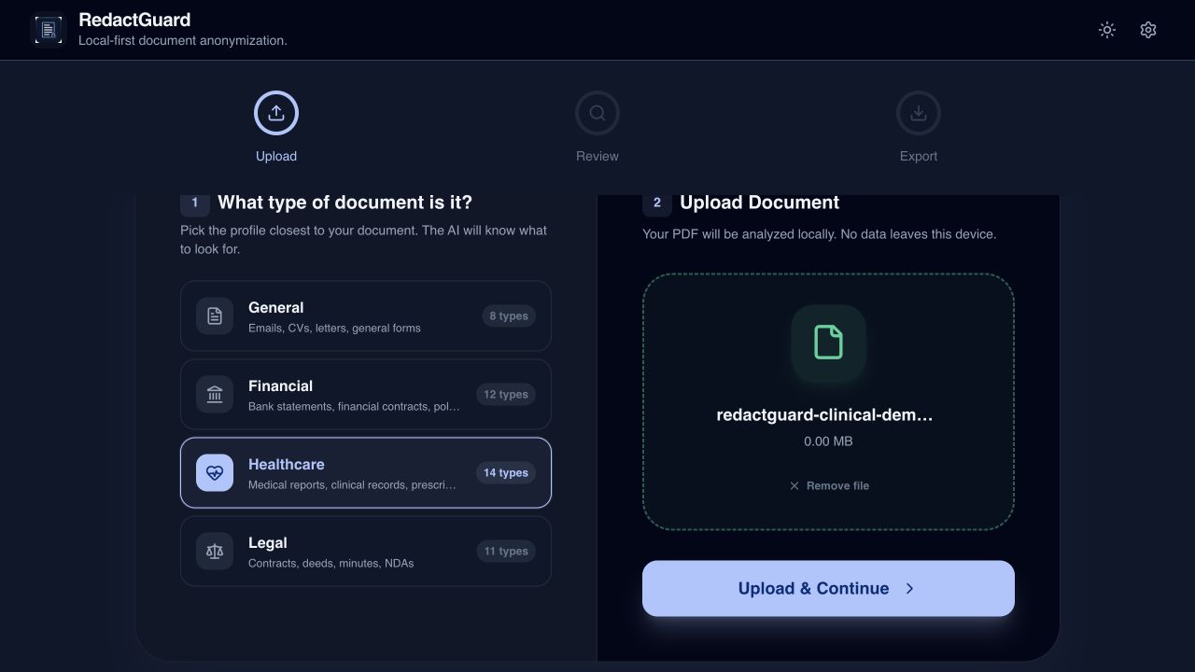Click the 0.00 MB file size

tap(828, 441)
